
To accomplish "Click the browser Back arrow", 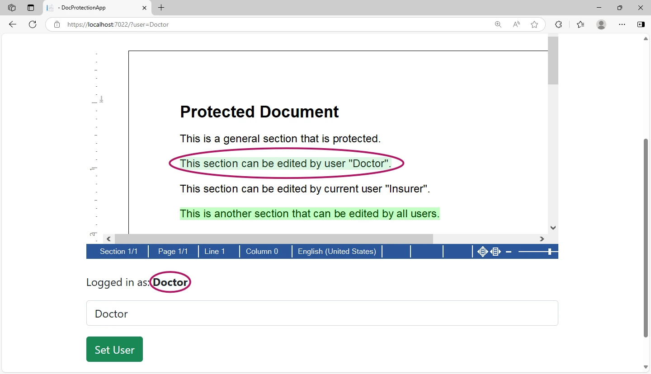I will pyautogui.click(x=13, y=24).
